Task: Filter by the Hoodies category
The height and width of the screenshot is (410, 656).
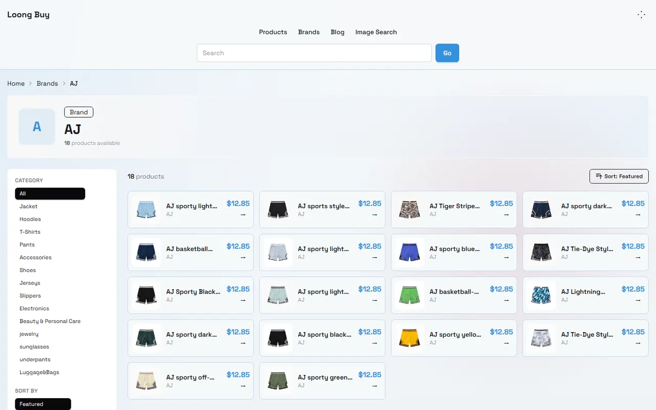Action: (50, 219)
